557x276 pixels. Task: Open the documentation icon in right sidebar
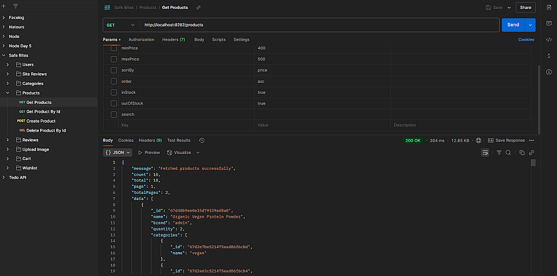coord(549,8)
